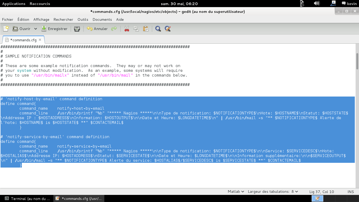The height and width of the screenshot is (202, 359).
Task: Click on text SAMPLE NOTIFICATION COMMANDS
Action: (38, 56)
